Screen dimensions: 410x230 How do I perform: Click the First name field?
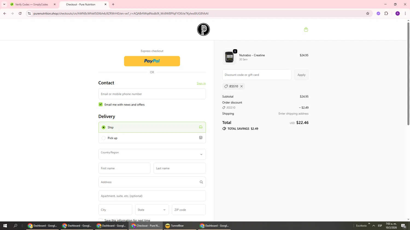[x=124, y=168]
